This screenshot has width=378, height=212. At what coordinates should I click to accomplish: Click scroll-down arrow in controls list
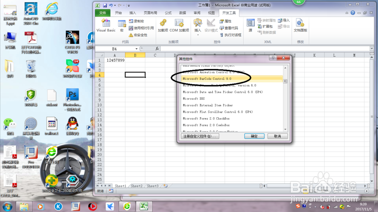coord(285,129)
